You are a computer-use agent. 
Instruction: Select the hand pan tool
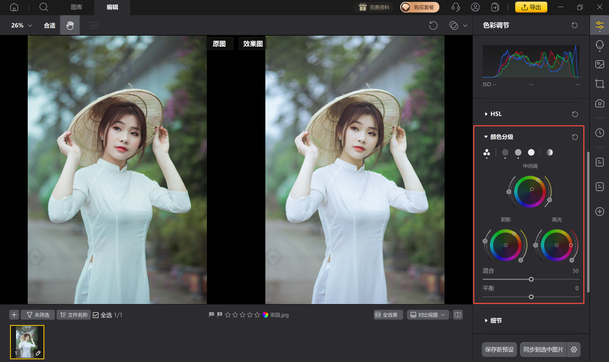(x=70, y=25)
